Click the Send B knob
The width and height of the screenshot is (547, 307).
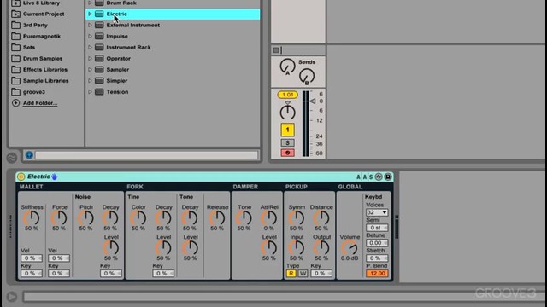coord(307,77)
